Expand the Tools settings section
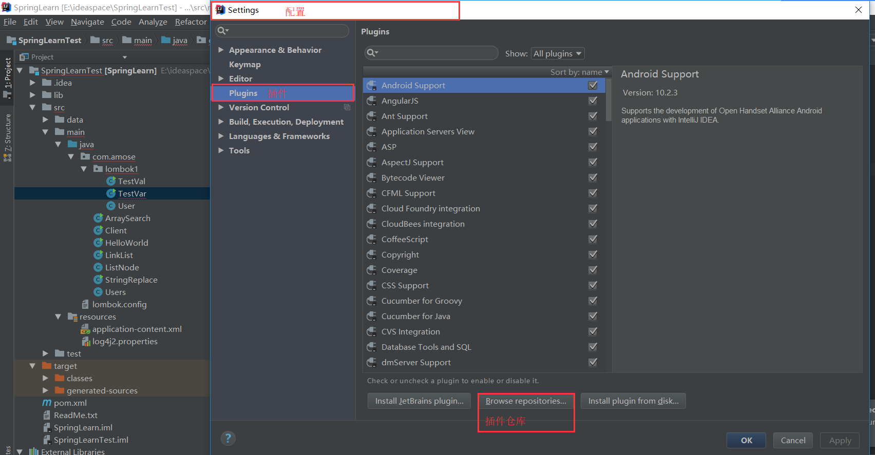 coord(221,150)
